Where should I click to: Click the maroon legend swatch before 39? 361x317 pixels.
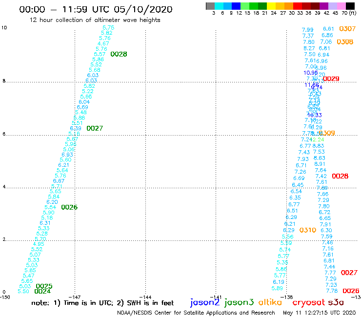pyautogui.click(x=315, y=6)
